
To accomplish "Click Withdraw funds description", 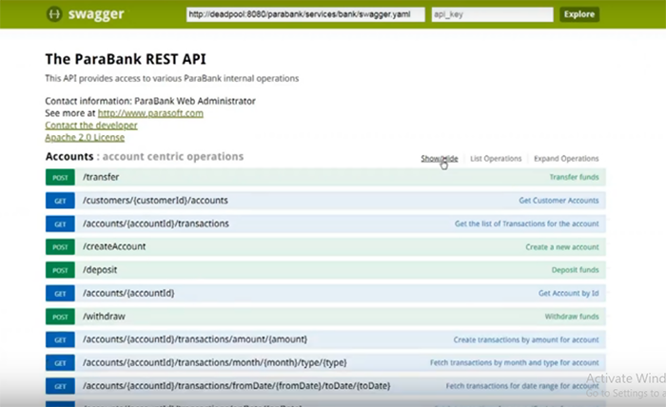I will (572, 317).
